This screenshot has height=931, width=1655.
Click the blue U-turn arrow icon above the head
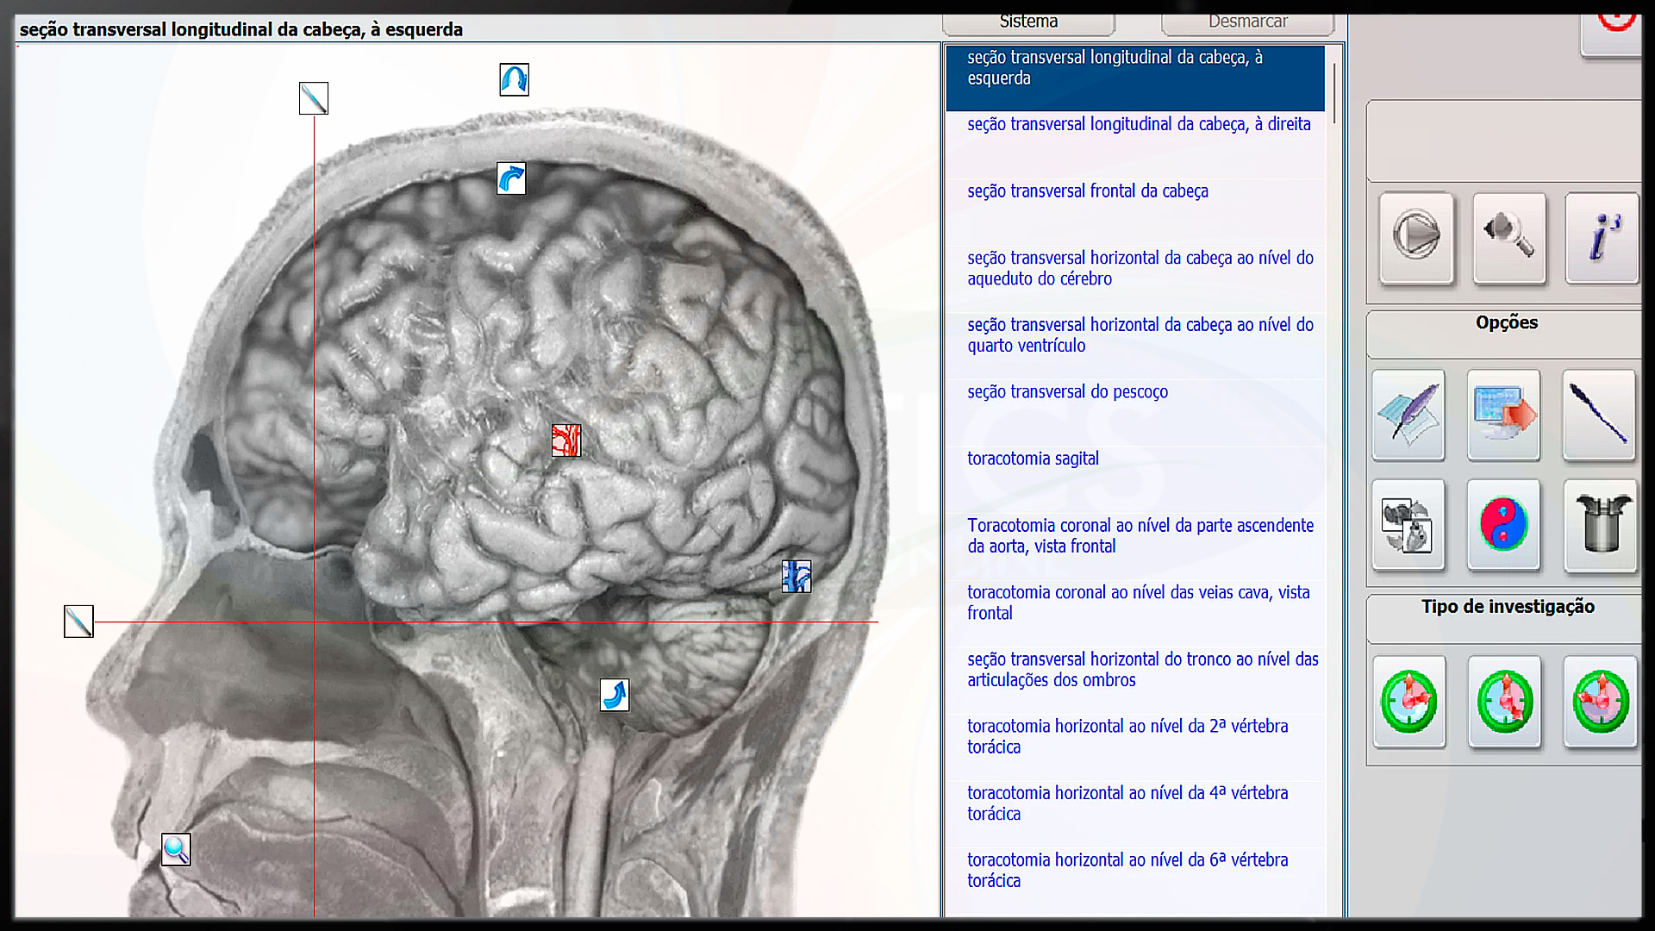(514, 79)
